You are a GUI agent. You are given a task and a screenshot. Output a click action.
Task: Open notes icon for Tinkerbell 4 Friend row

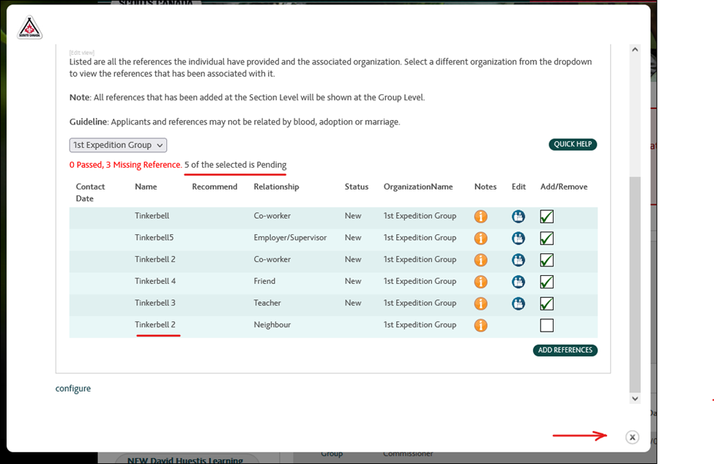[x=480, y=282]
